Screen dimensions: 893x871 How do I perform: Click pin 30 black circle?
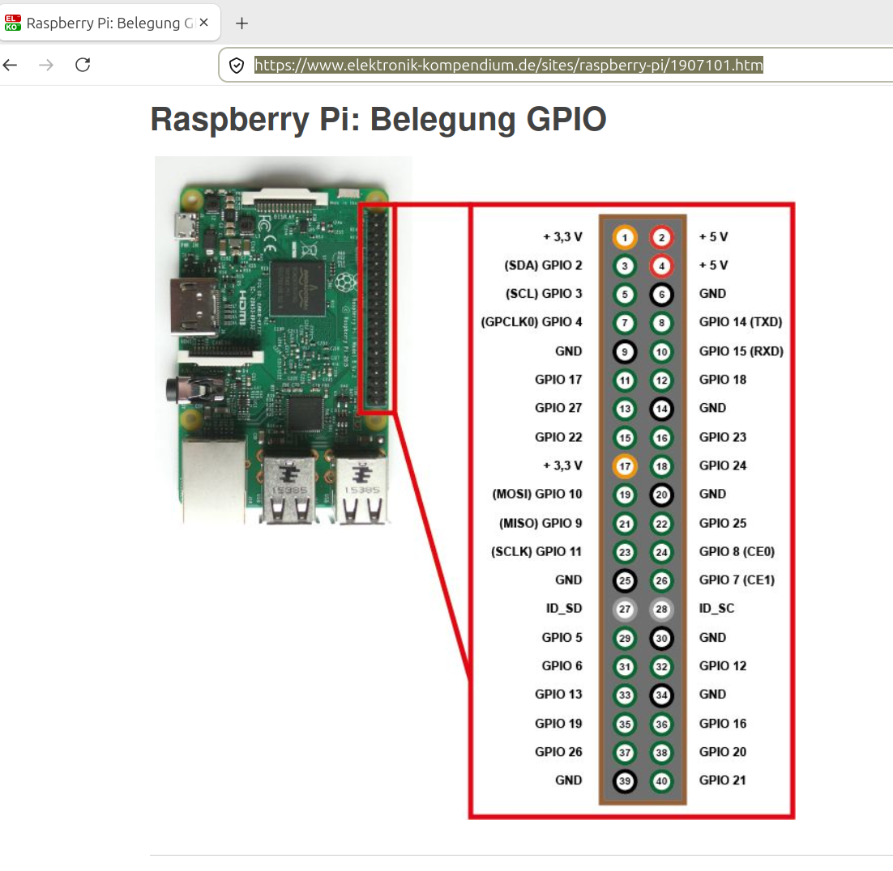[x=661, y=638]
